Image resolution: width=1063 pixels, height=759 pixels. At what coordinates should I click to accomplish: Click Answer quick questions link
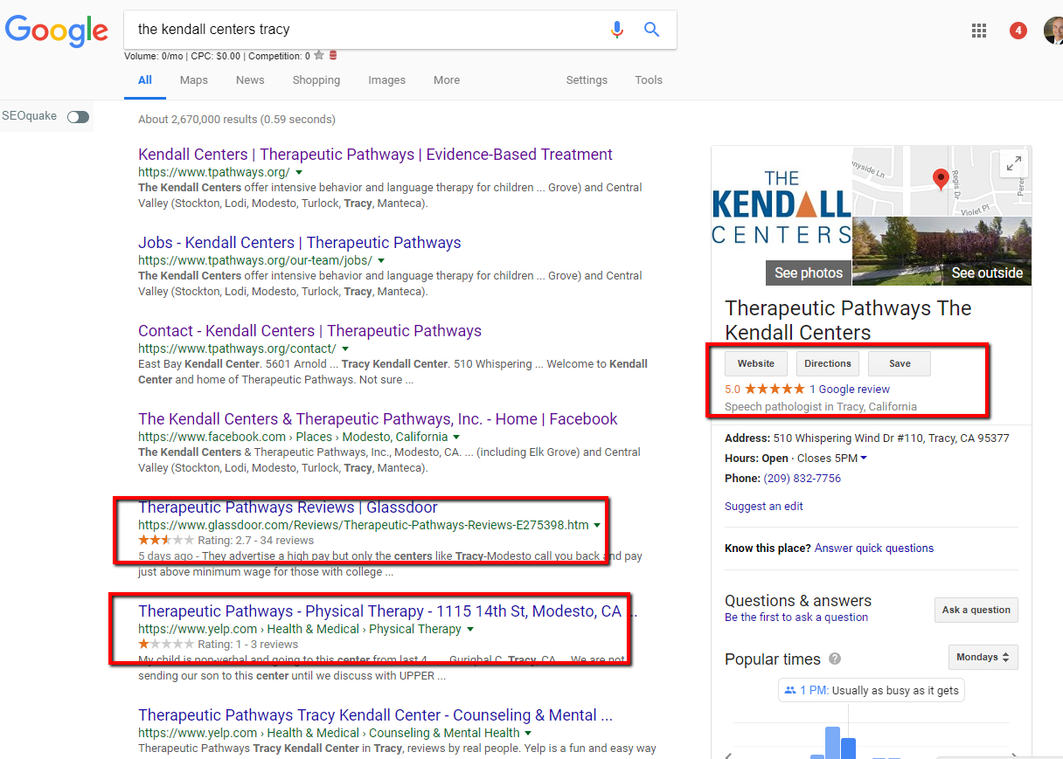pos(874,549)
